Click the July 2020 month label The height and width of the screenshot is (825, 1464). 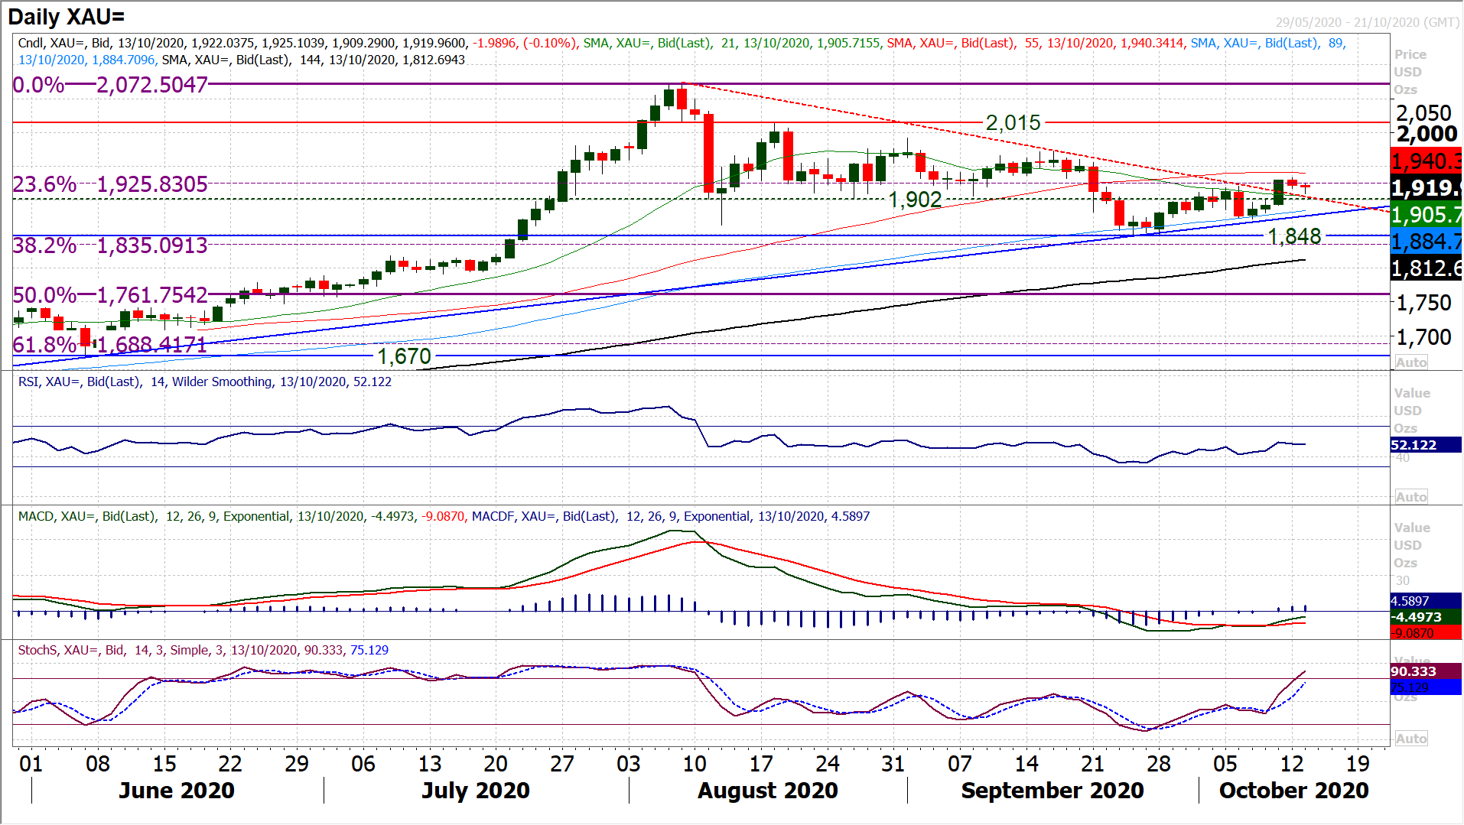point(476,791)
